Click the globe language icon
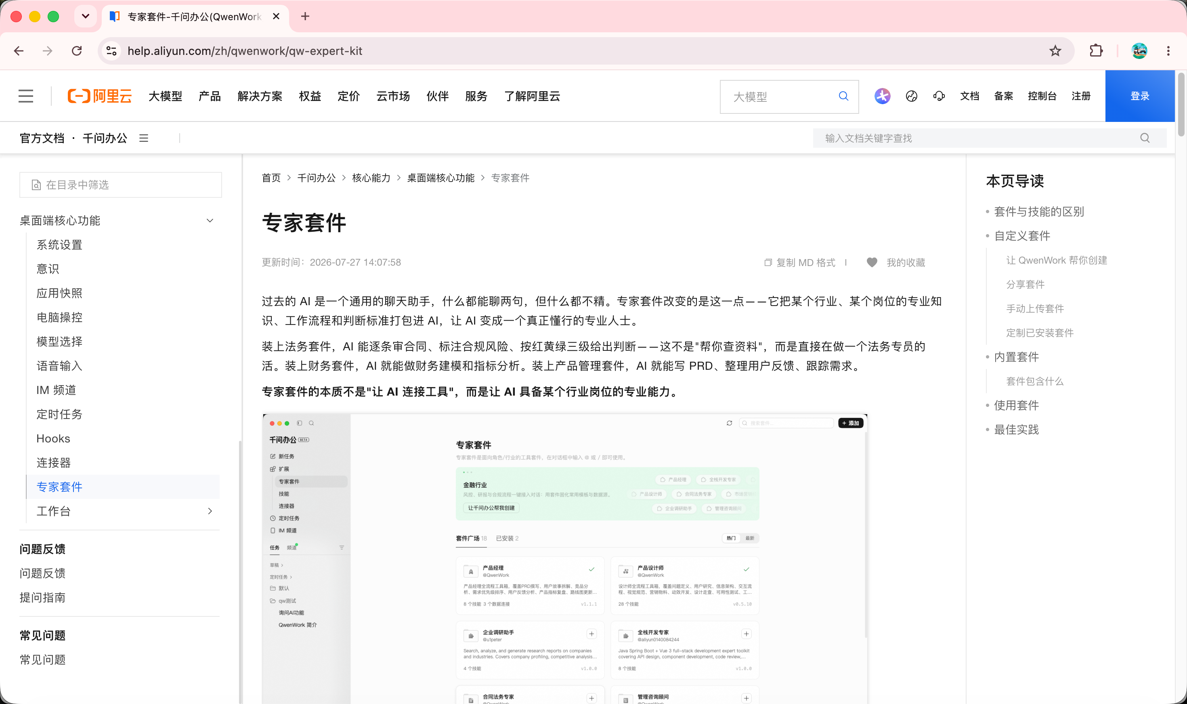Viewport: 1187px width, 704px height. 911,96
